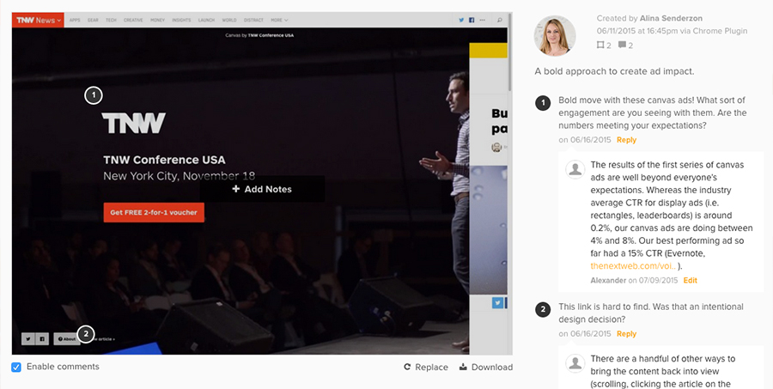Click the Facebook icon in top navigation
This screenshot has height=389, width=773.
[x=472, y=21]
